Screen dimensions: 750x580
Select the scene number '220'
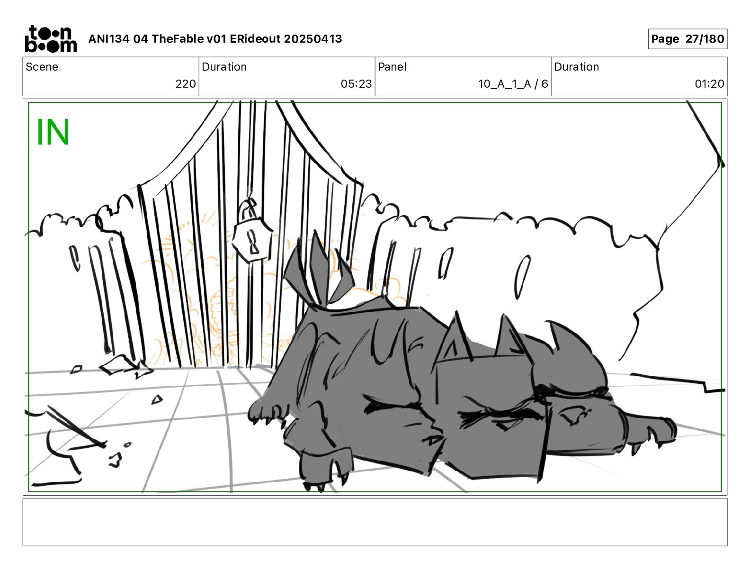[x=186, y=84]
